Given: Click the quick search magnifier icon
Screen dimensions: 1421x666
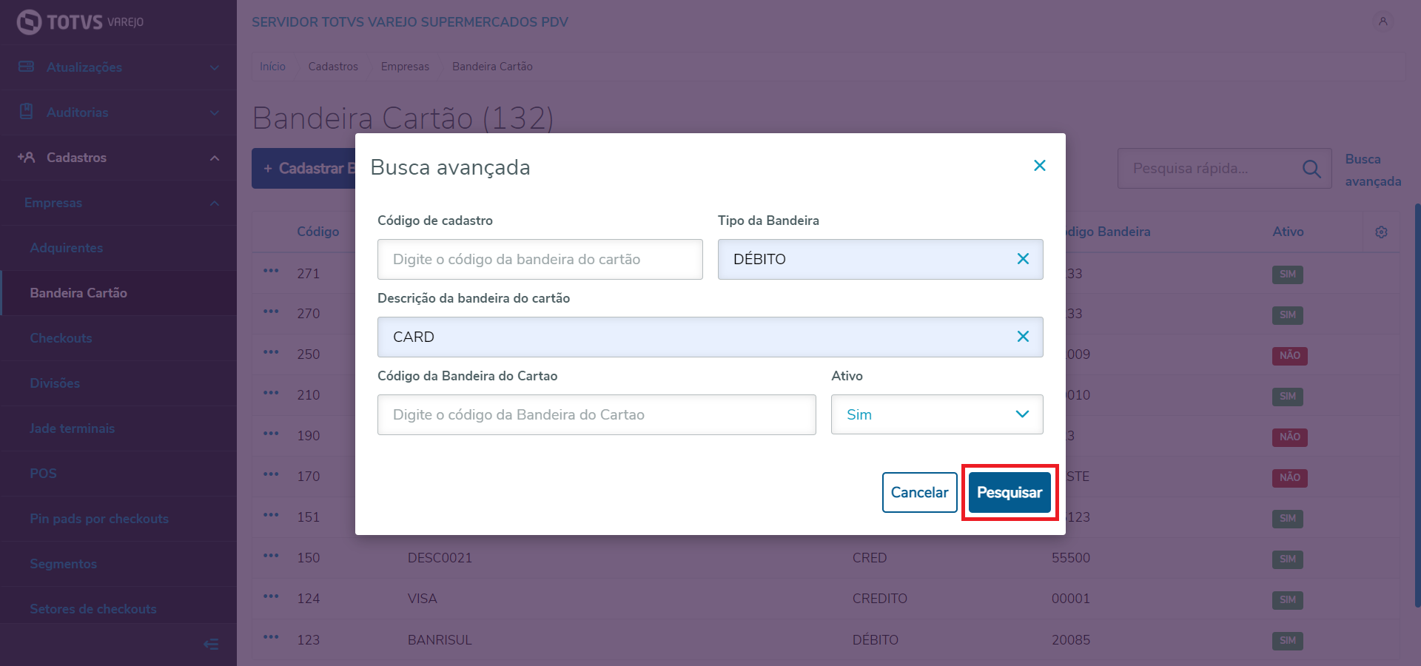Looking at the screenshot, I should click(1311, 169).
